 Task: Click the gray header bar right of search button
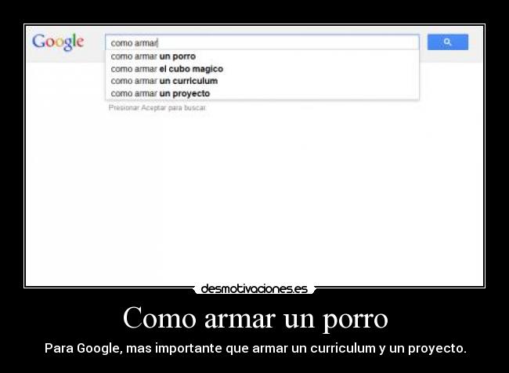pos(475,44)
